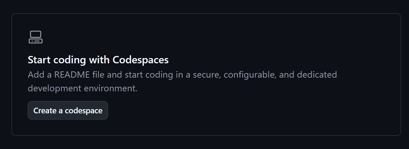The image size is (409, 149).
Task: Select the "Start coding with Codespaces" heading
Action: 98,60
